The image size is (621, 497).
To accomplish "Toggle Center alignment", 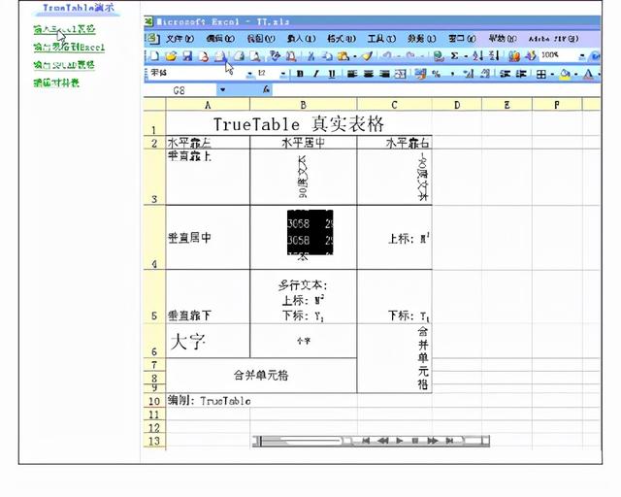I will coord(369,74).
